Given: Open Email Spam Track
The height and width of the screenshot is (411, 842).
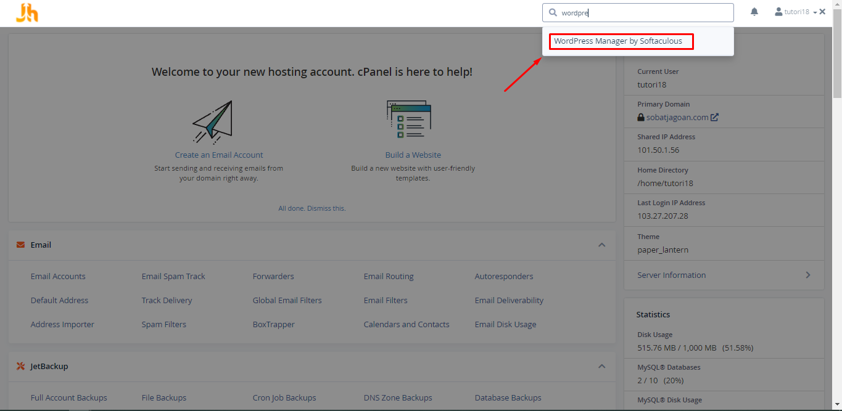Looking at the screenshot, I should (173, 276).
